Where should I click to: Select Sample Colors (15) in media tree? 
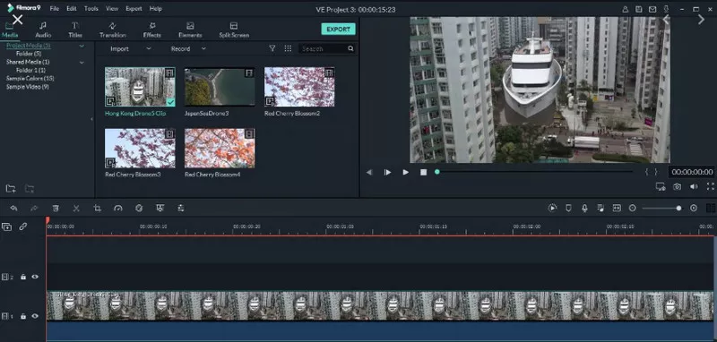[30, 79]
